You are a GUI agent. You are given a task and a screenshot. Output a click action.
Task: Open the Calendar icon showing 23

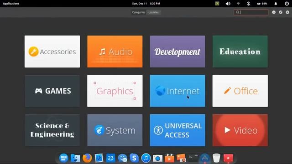click(110, 158)
